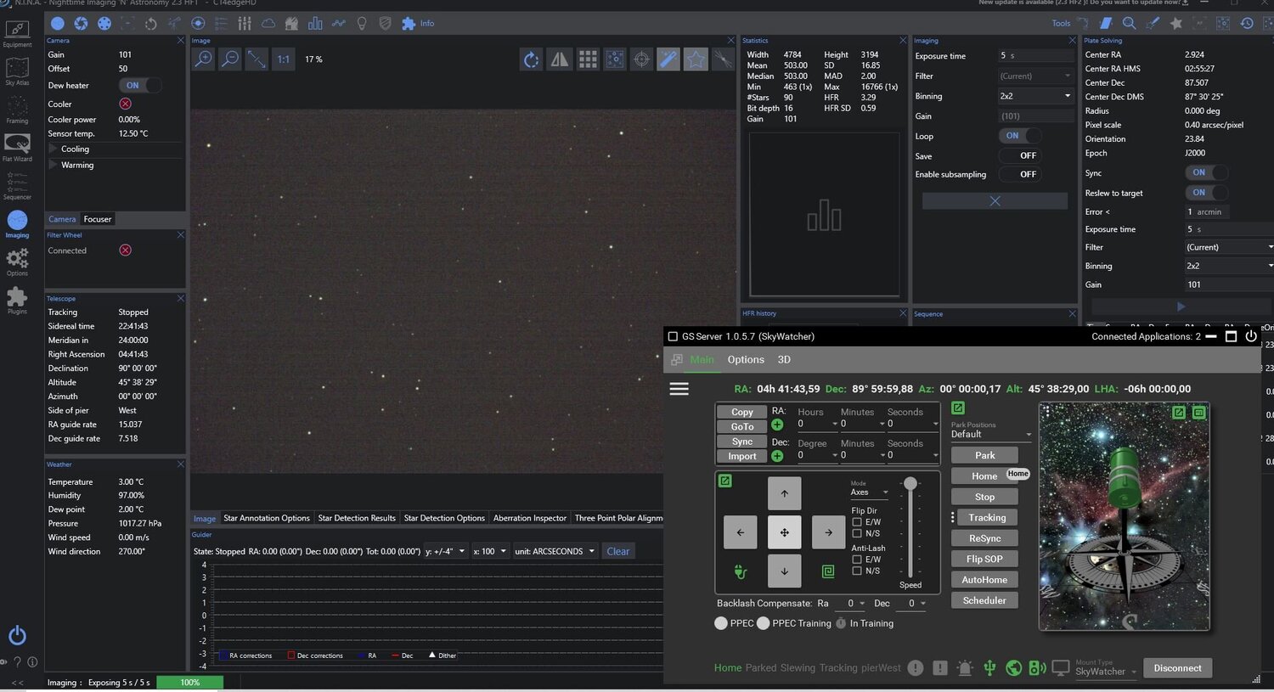1274x692 pixels.
Task: Toggle the crosshair icon in Image toolbar
Action: 642,59
